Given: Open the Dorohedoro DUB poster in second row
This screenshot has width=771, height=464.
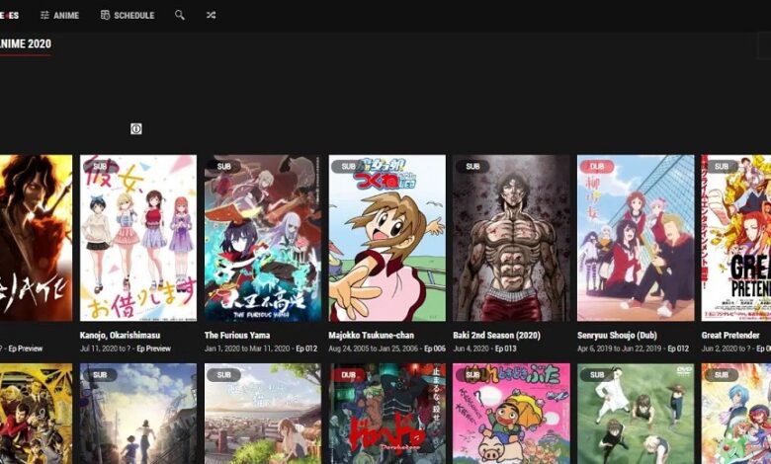Looking at the screenshot, I should tap(386, 414).
